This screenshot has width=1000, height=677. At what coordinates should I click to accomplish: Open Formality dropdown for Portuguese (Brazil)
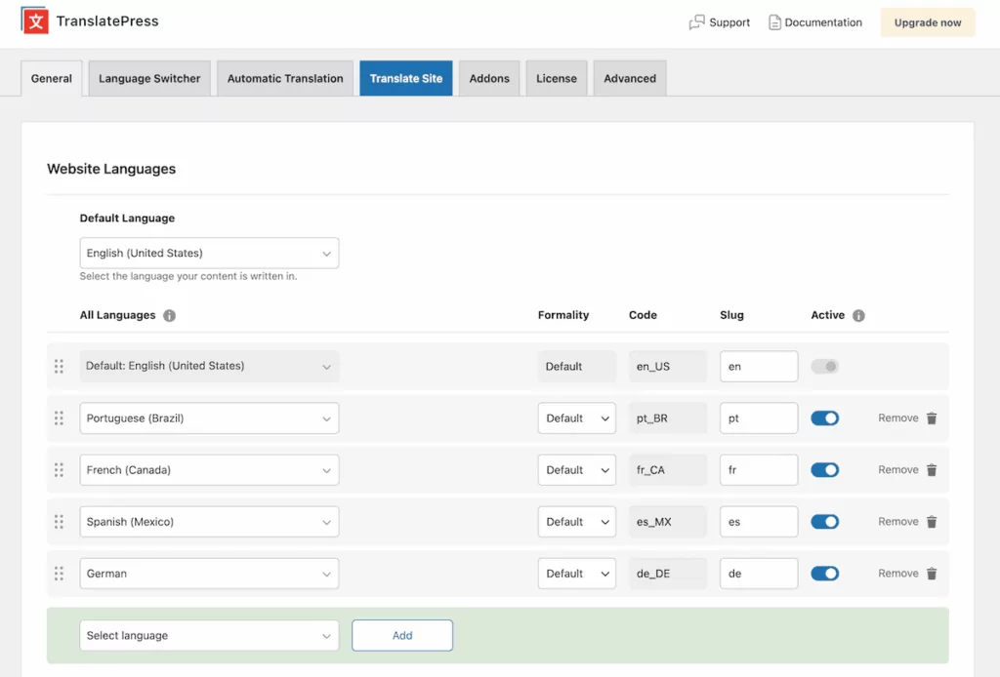576,418
